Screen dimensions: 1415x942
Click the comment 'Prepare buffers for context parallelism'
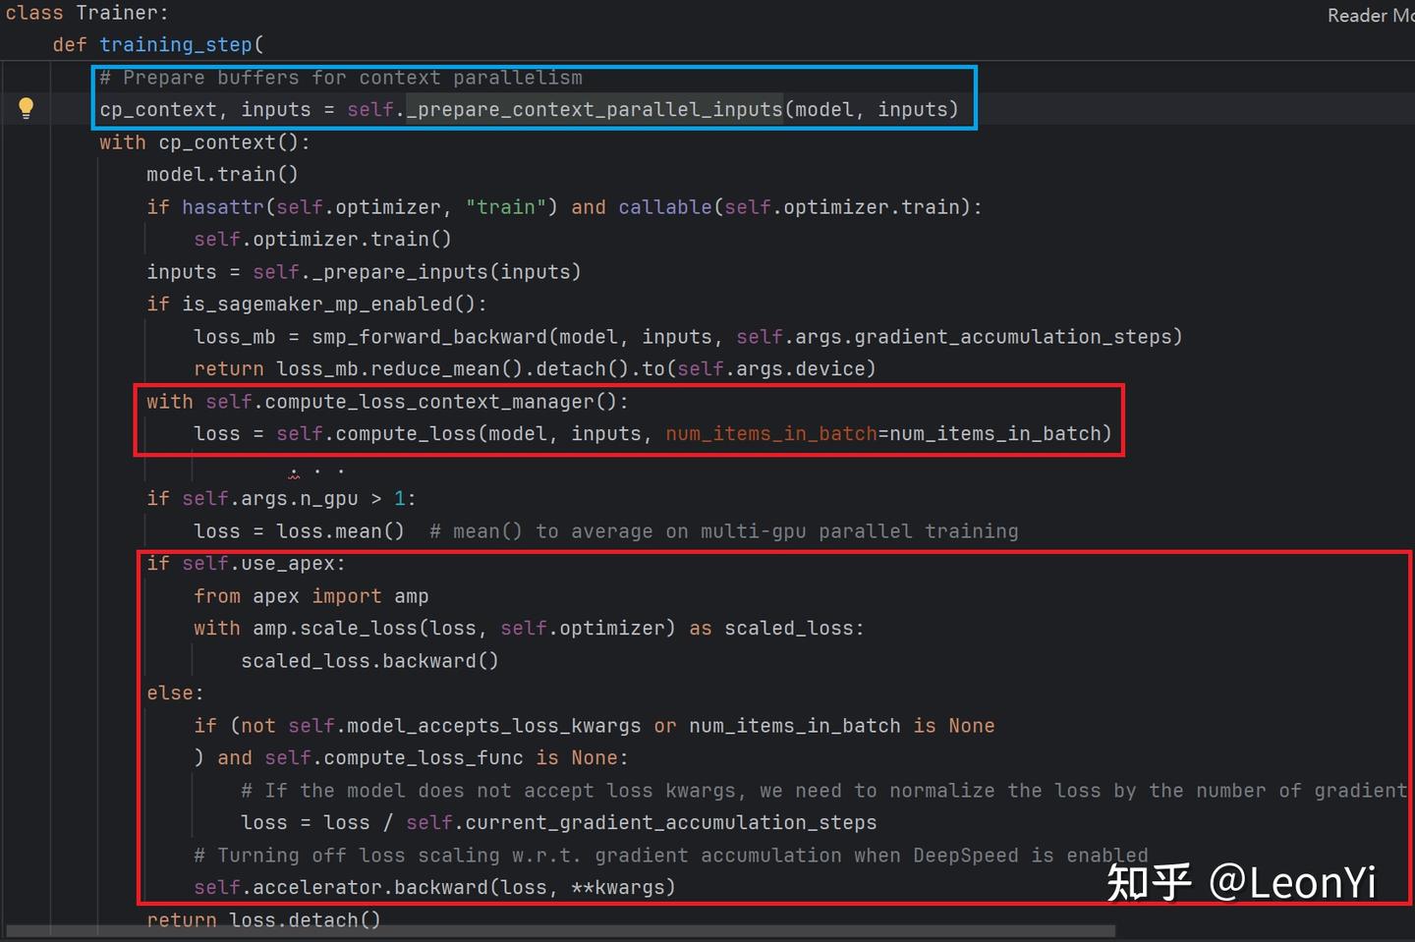pos(341,78)
